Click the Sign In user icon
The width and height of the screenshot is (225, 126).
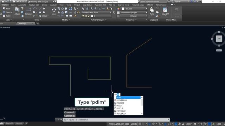[173, 1]
